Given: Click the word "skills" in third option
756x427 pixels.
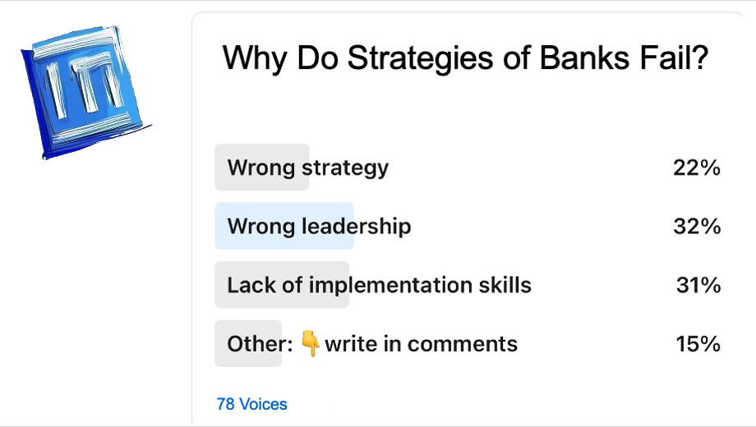Looking at the screenshot, I should click(505, 285).
